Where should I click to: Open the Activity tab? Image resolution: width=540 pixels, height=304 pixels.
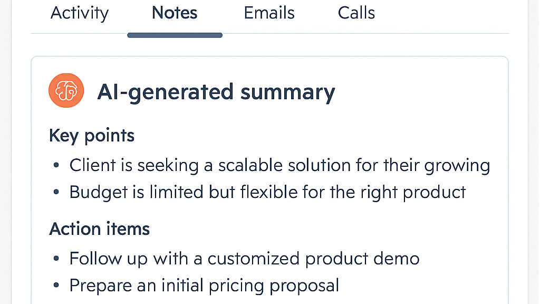pyautogui.click(x=79, y=13)
